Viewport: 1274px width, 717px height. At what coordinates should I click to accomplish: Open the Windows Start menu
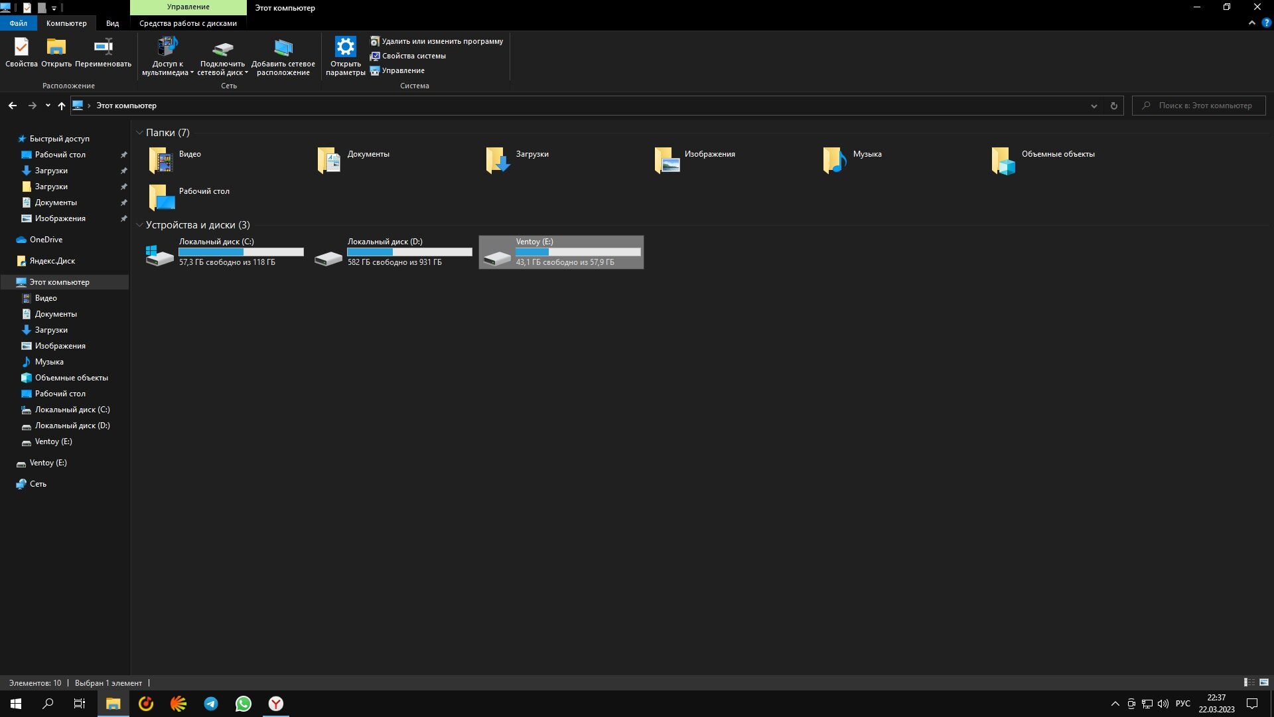click(16, 704)
